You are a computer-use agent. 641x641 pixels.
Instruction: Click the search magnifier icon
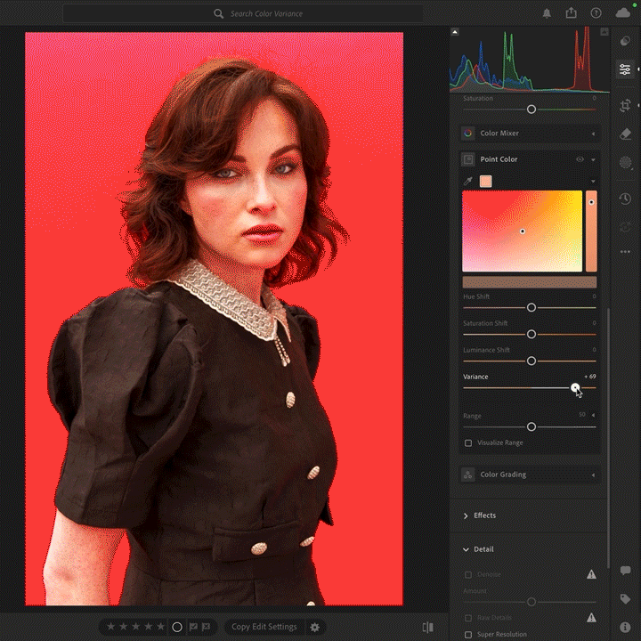219,14
